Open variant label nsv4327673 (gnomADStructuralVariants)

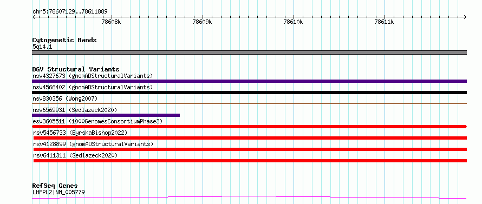[x=93, y=76]
